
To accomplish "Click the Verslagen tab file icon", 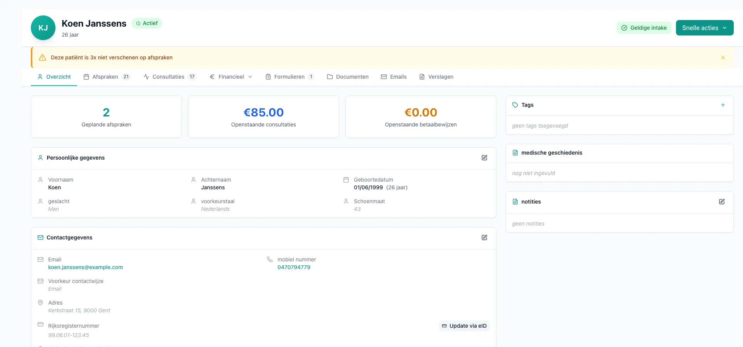I will (x=422, y=77).
